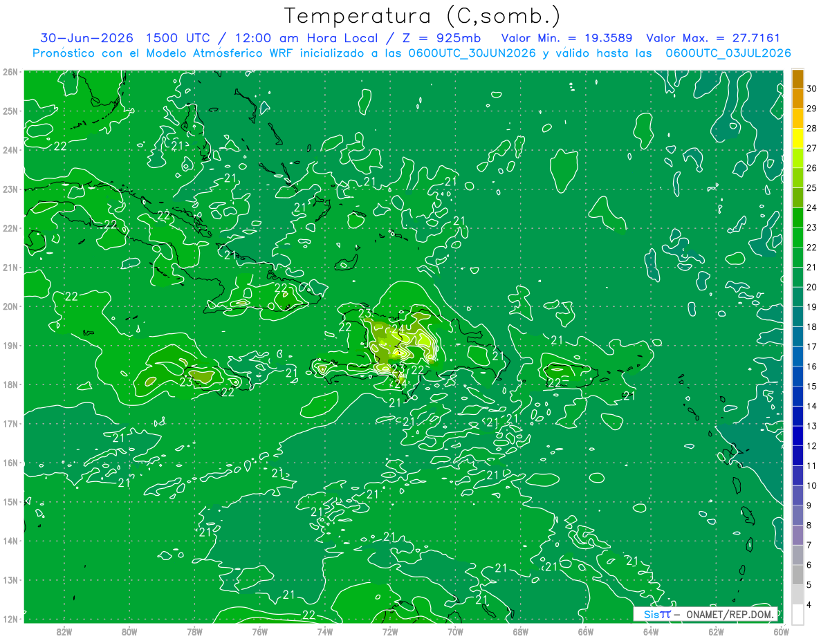Pick the brown top swatch of color scale
830x641 pixels.
pos(797,79)
